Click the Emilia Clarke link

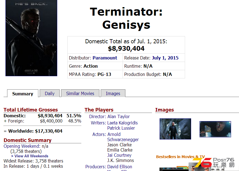click(120, 150)
